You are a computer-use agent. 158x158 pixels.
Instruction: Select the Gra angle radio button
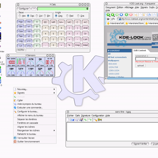pos(78,16)
